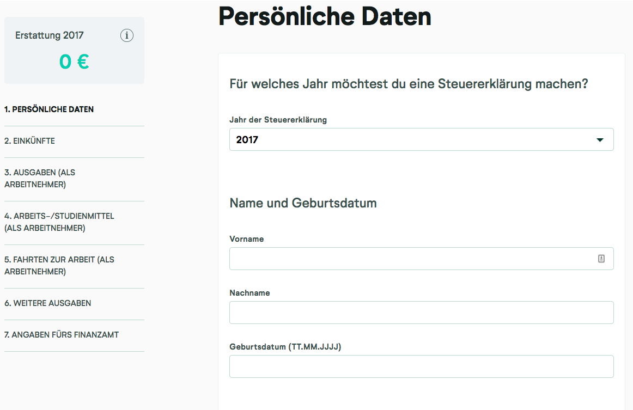Click the Name und Geburtsdatum heading

(x=302, y=203)
